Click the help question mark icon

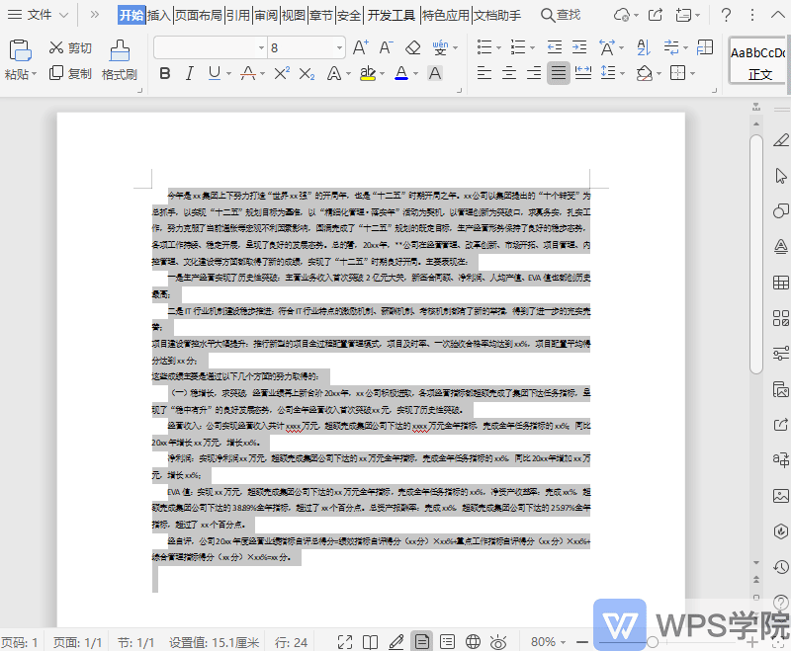[x=726, y=15]
